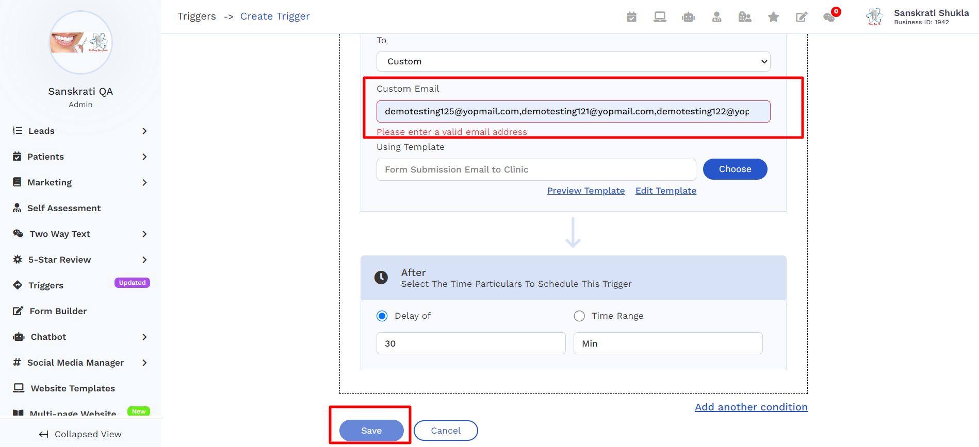Select the Time Range radio button

pyautogui.click(x=579, y=316)
